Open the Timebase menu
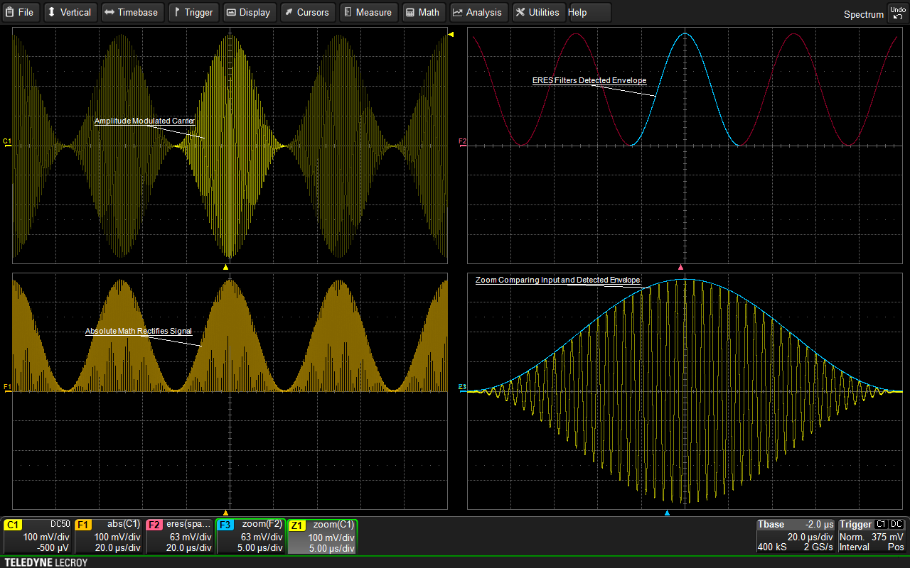The height and width of the screenshot is (568, 910). tap(132, 12)
